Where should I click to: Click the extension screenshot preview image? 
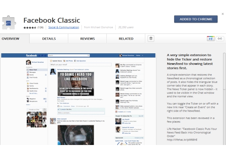[x=78, y=99]
